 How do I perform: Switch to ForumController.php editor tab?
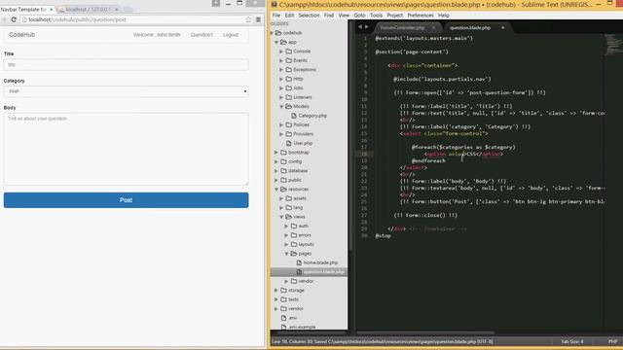click(x=402, y=28)
